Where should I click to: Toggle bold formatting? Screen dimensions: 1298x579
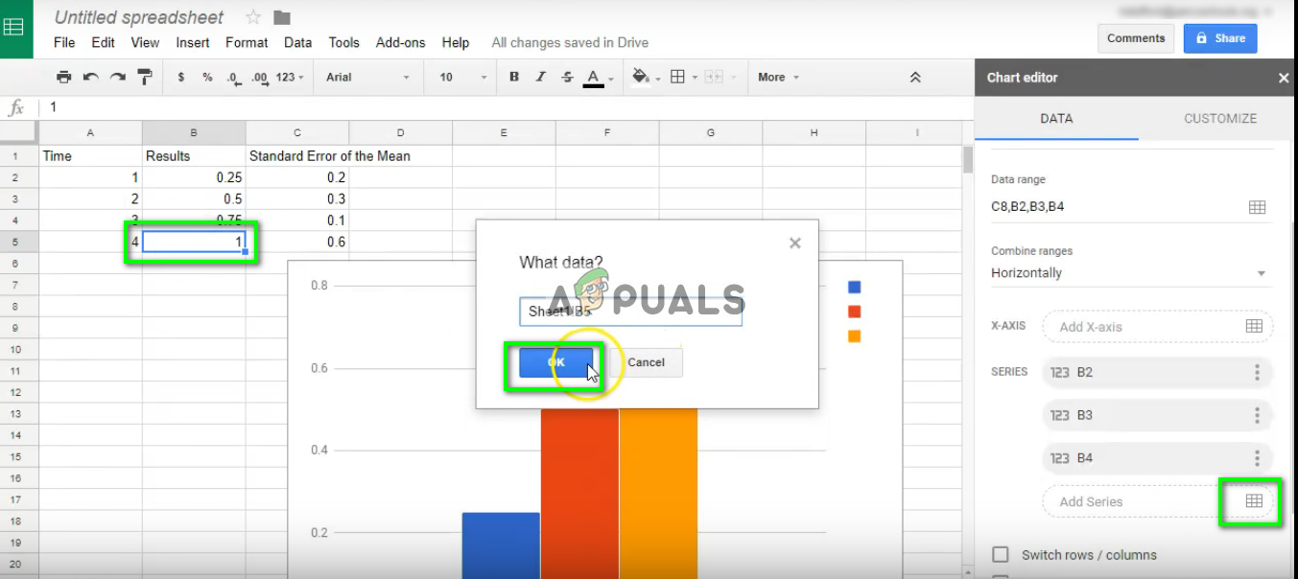[x=514, y=77]
